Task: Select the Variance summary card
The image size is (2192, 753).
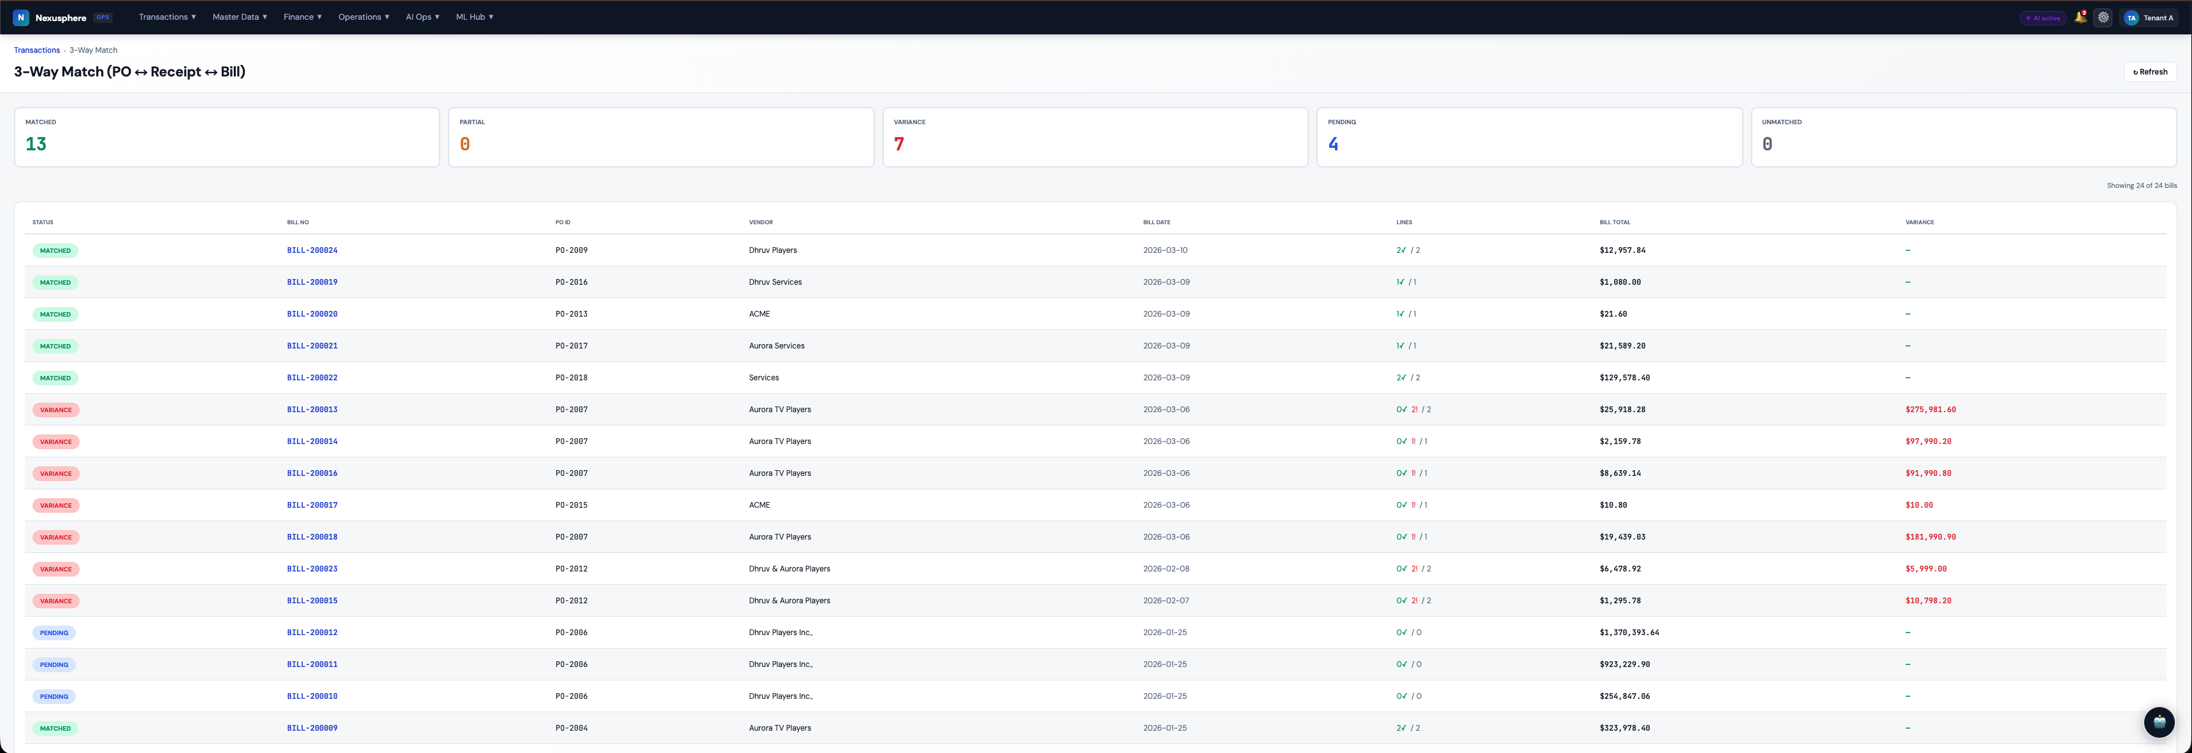Action: click(1094, 136)
